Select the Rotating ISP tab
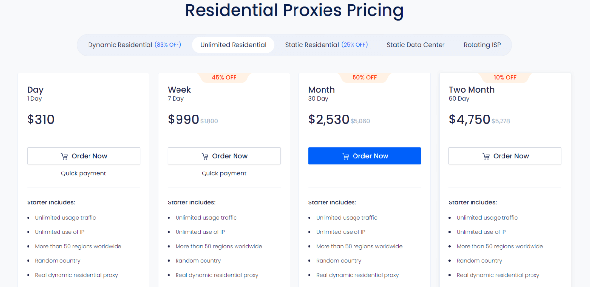The height and width of the screenshot is (287, 590). click(x=482, y=44)
